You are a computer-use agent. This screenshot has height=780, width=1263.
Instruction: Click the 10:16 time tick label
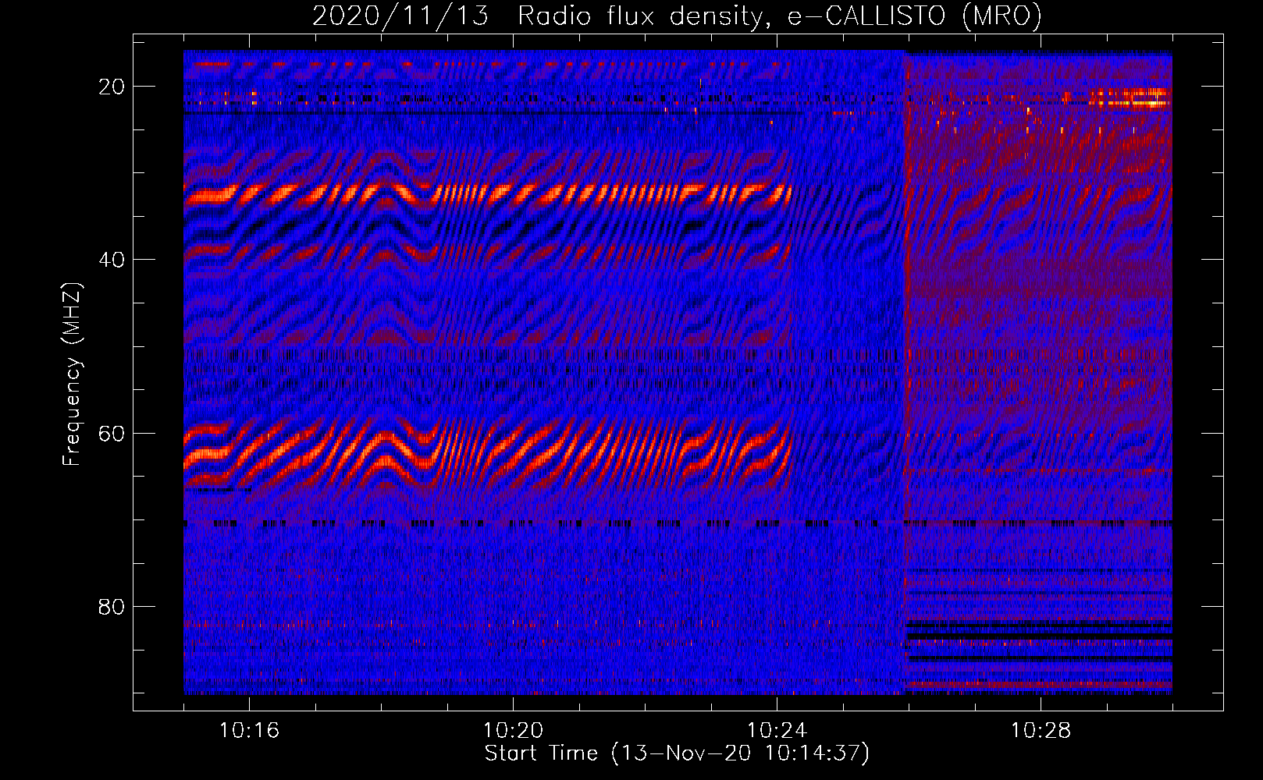[249, 731]
